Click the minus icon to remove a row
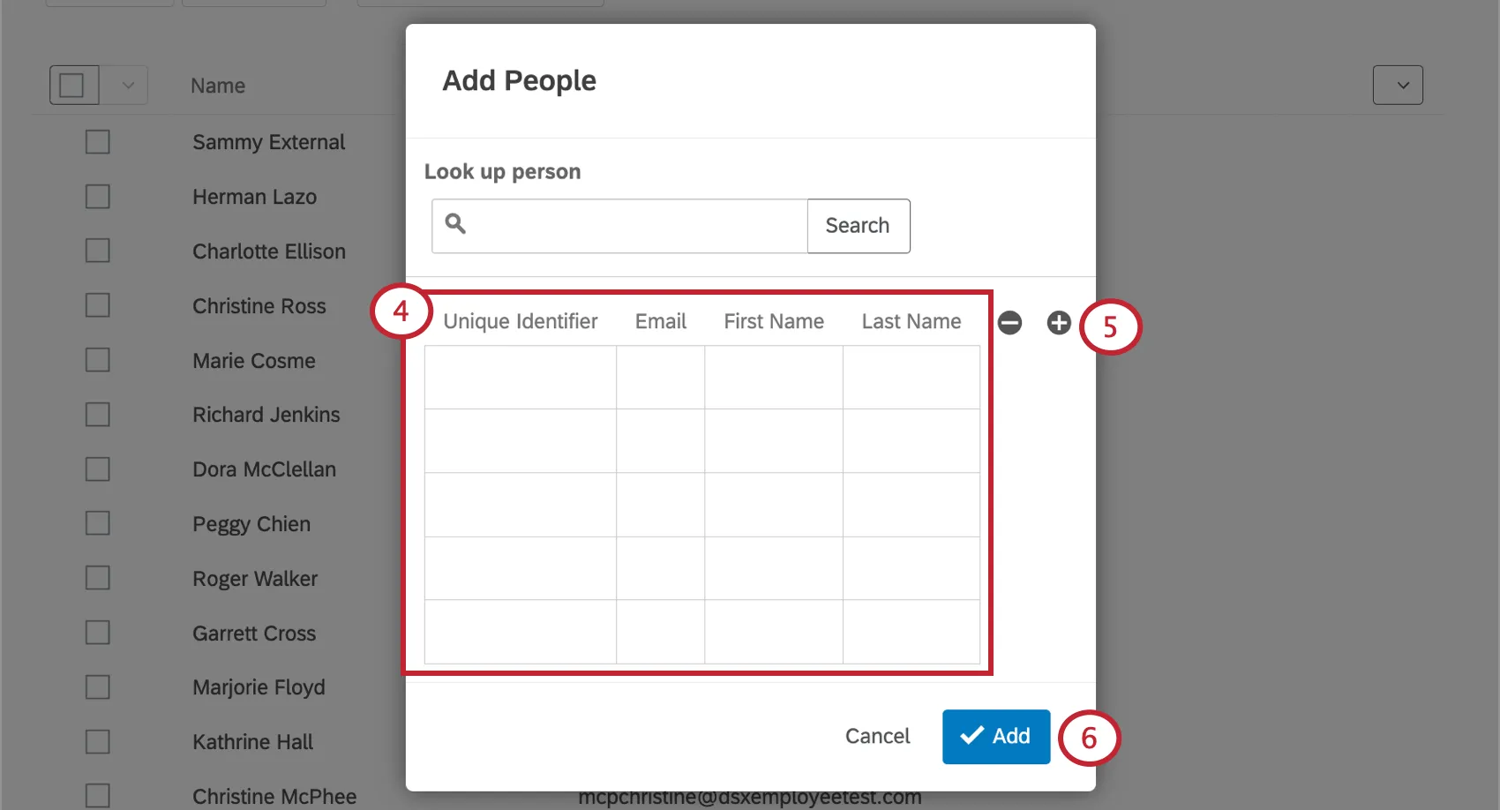Image resolution: width=1500 pixels, height=810 pixels. pos(1009,322)
